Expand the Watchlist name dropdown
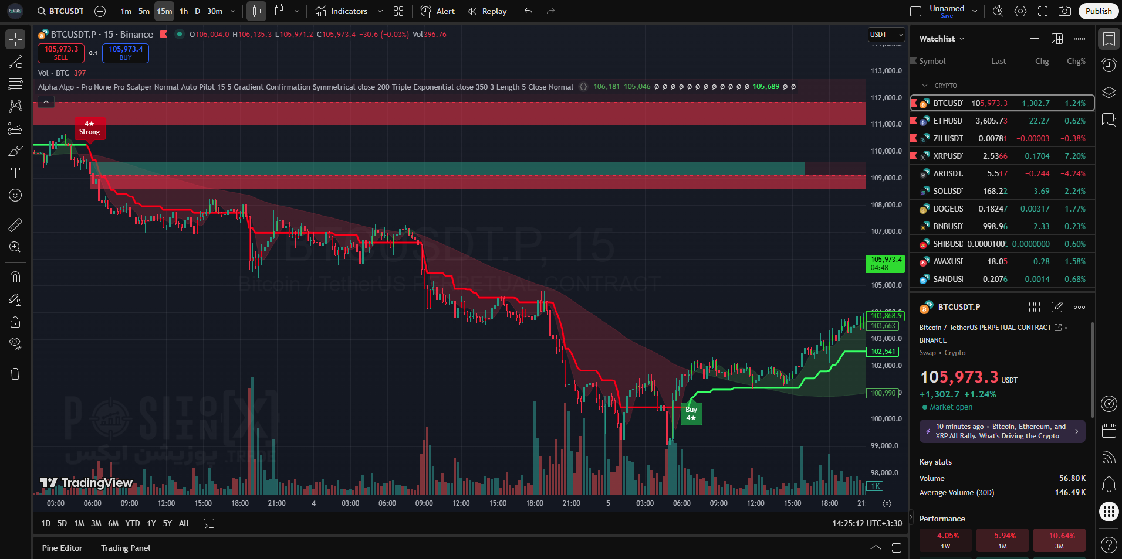The image size is (1122, 559). coord(941,39)
